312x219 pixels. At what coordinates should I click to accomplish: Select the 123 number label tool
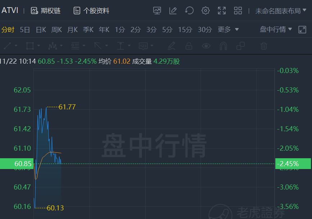coord(143,46)
